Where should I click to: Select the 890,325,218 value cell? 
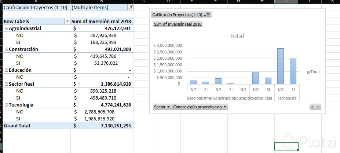coord(102,91)
